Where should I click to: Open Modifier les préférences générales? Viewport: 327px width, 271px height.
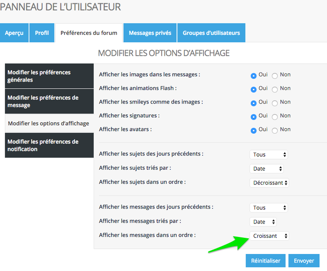tap(49, 76)
